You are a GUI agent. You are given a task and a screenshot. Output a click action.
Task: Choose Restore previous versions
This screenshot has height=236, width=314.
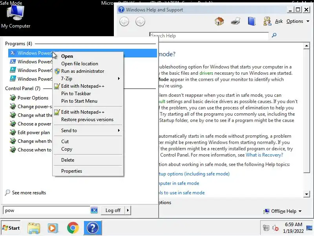(88, 120)
